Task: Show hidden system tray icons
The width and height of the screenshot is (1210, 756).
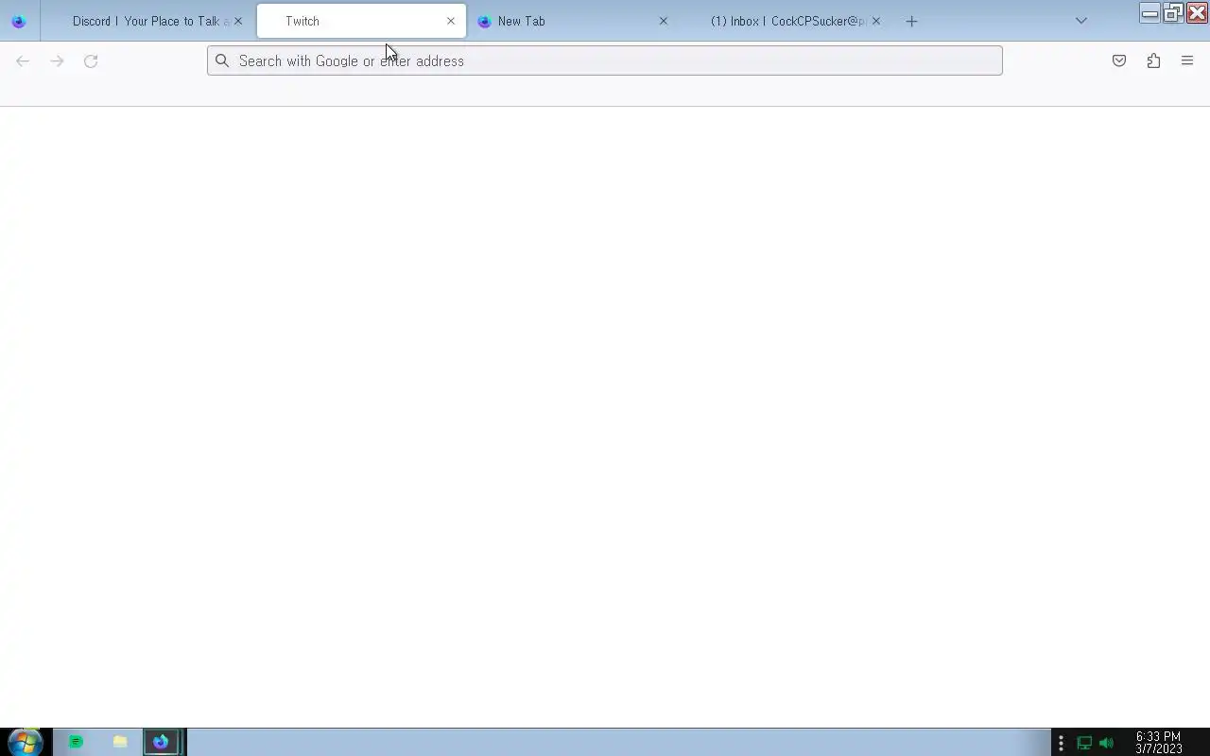Action: [x=1061, y=743]
